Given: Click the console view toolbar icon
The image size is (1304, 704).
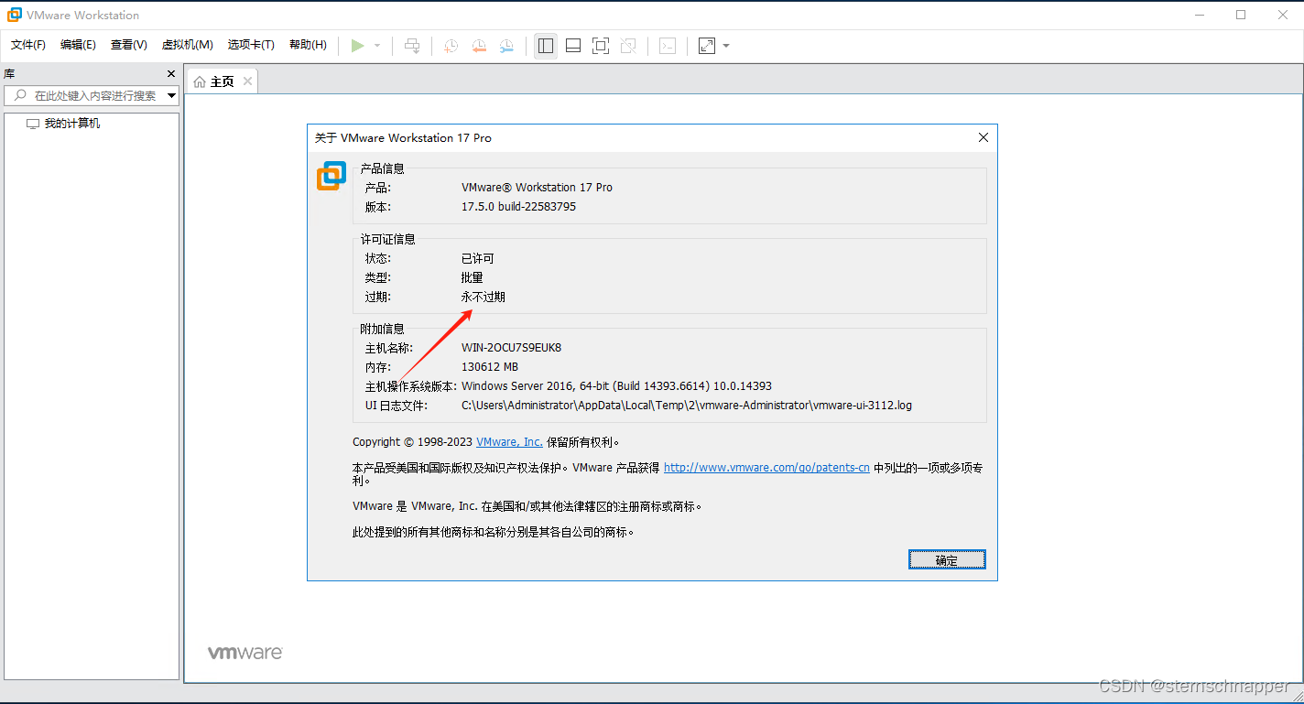Looking at the screenshot, I should pos(668,46).
